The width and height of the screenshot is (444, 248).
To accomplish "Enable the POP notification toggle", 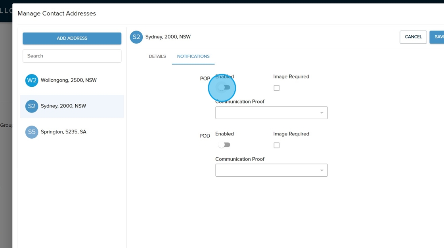I will (224, 88).
